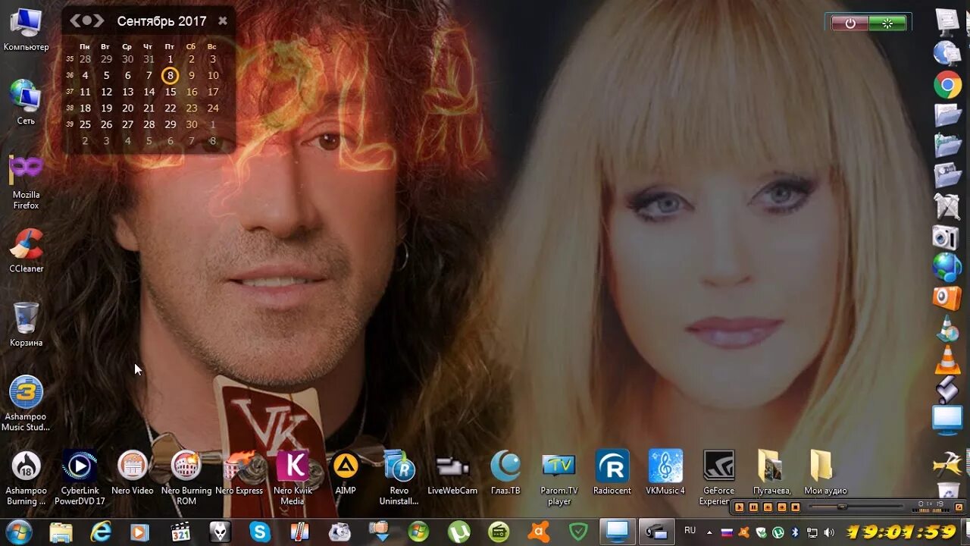Viewport: 970px width, 546px height.
Task: Launch the LiveWebCam shortcut
Action: (x=452, y=473)
